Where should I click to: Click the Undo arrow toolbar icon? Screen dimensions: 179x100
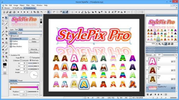coord(42,12)
